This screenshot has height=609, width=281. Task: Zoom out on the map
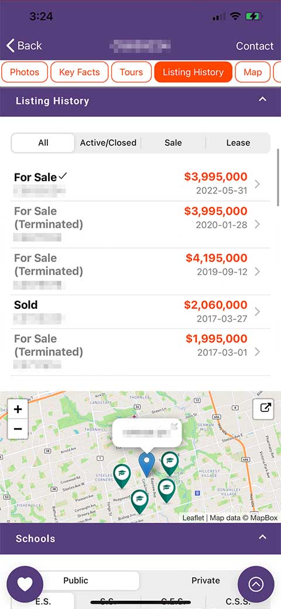[18, 429]
